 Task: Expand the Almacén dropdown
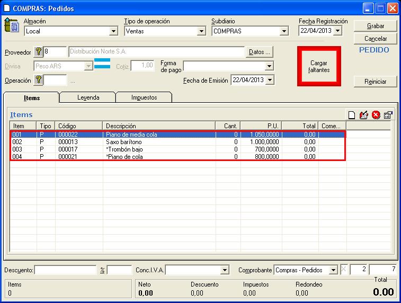click(113, 31)
